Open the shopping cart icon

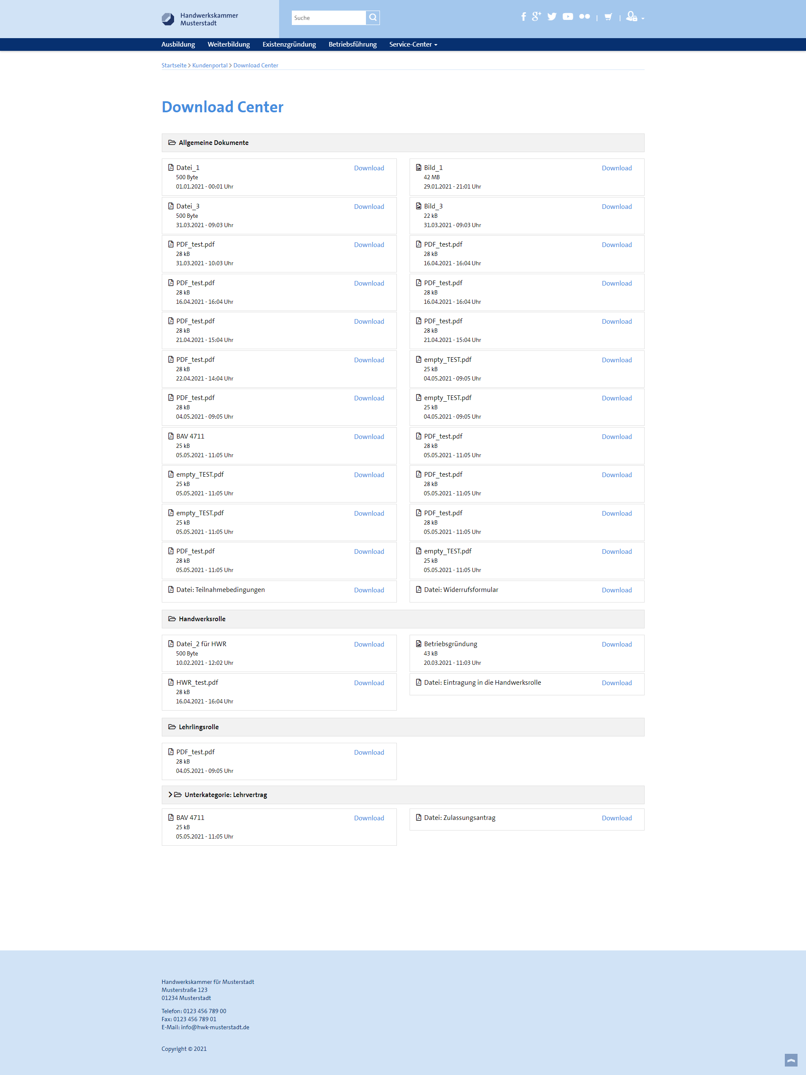point(608,17)
